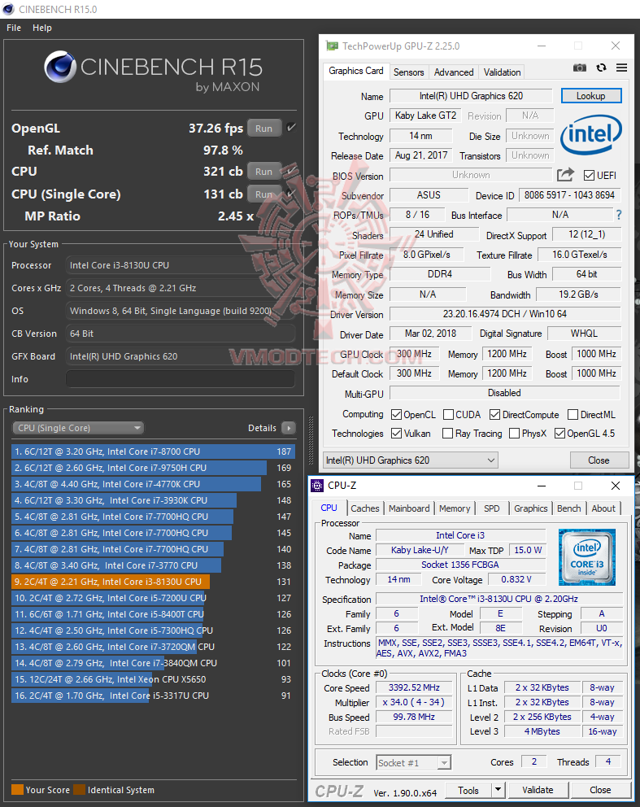Click the GPU Name field
Screen dimensions: 640x807
(x=471, y=96)
